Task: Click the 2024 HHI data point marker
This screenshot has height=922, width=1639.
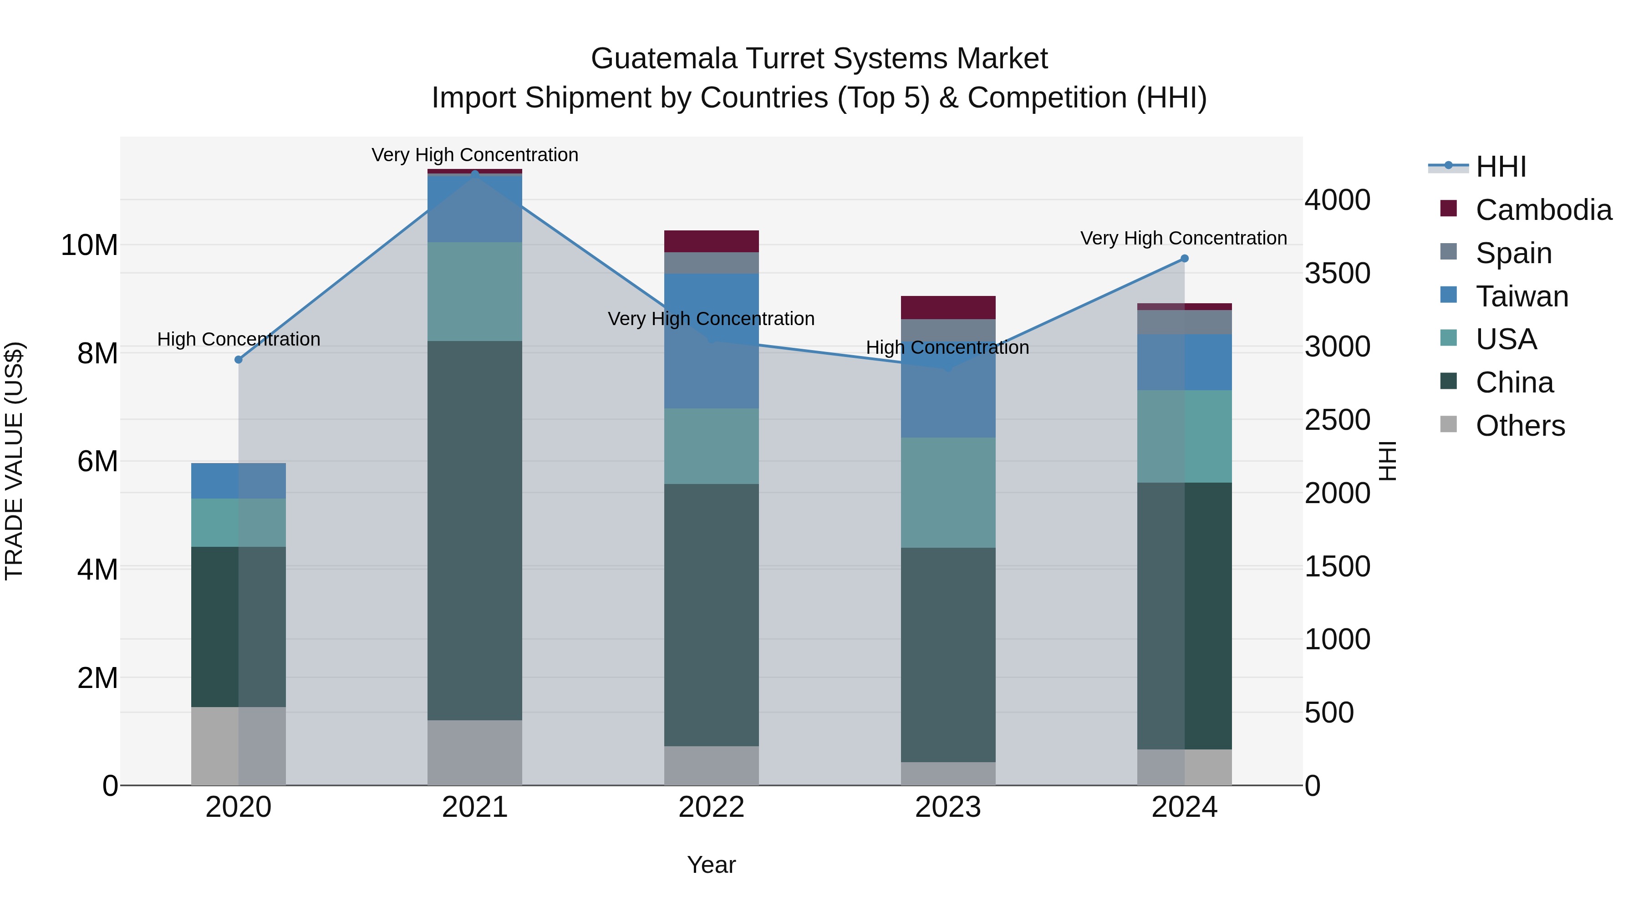Action: click(x=1185, y=258)
